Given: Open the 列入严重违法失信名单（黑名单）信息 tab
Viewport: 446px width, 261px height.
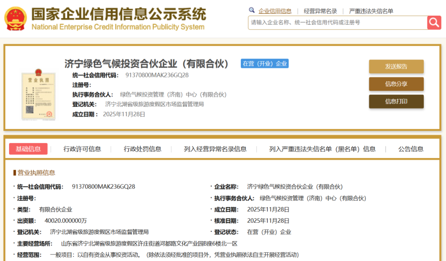Looking at the screenshot, I should (322, 149).
